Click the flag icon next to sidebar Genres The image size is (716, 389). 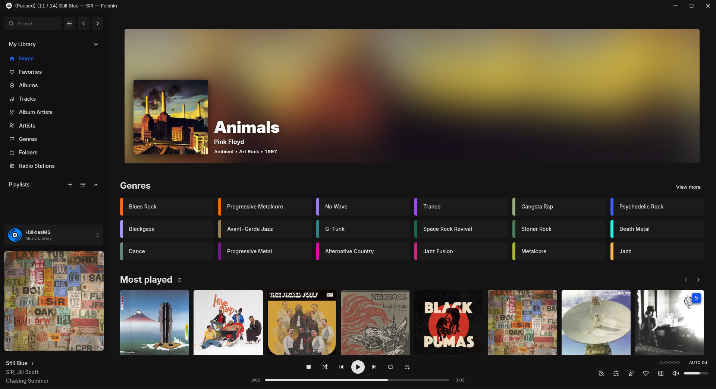point(12,139)
